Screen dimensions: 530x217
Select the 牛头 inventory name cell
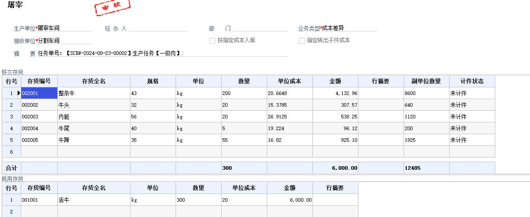point(94,105)
